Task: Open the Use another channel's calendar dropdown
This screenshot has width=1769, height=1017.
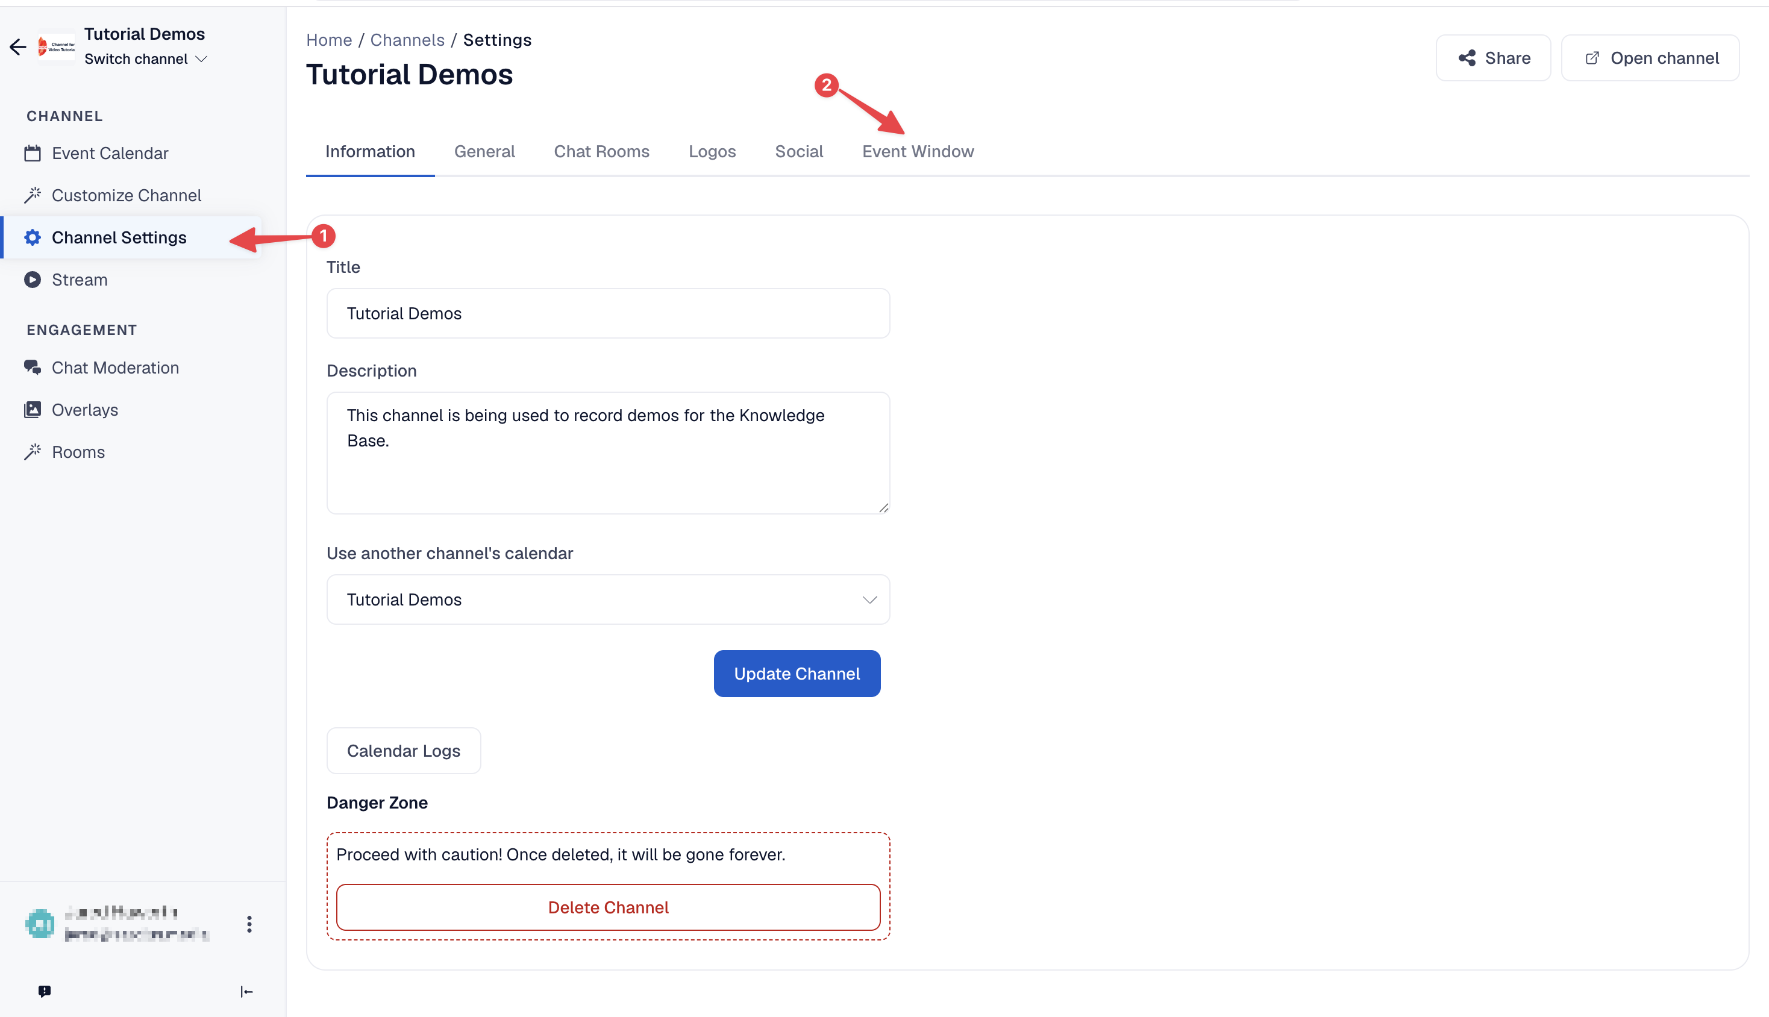Action: pyautogui.click(x=609, y=599)
